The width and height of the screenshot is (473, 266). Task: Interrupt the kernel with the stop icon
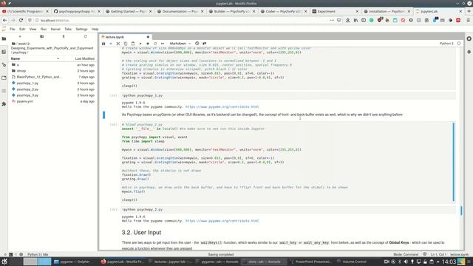point(148,44)
